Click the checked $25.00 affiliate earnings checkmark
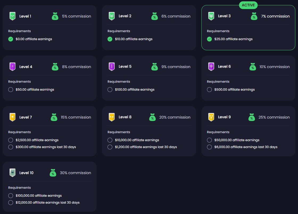 tap(209, 39)
